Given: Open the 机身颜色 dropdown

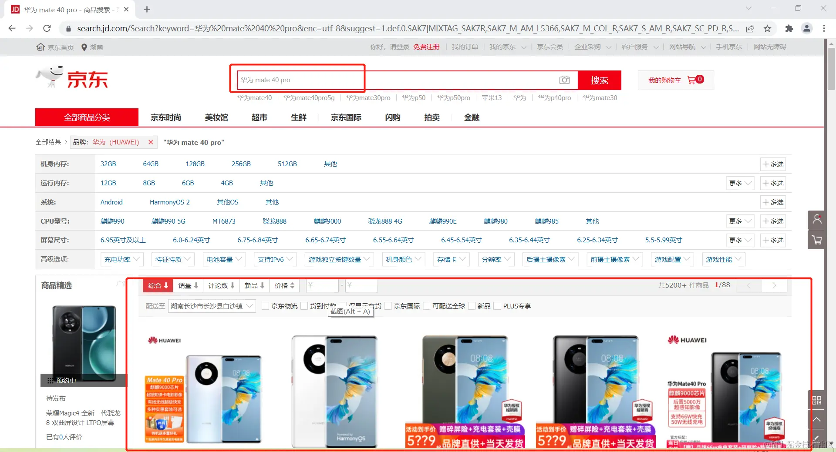Looking at the screenshot, I should [404, 259].
